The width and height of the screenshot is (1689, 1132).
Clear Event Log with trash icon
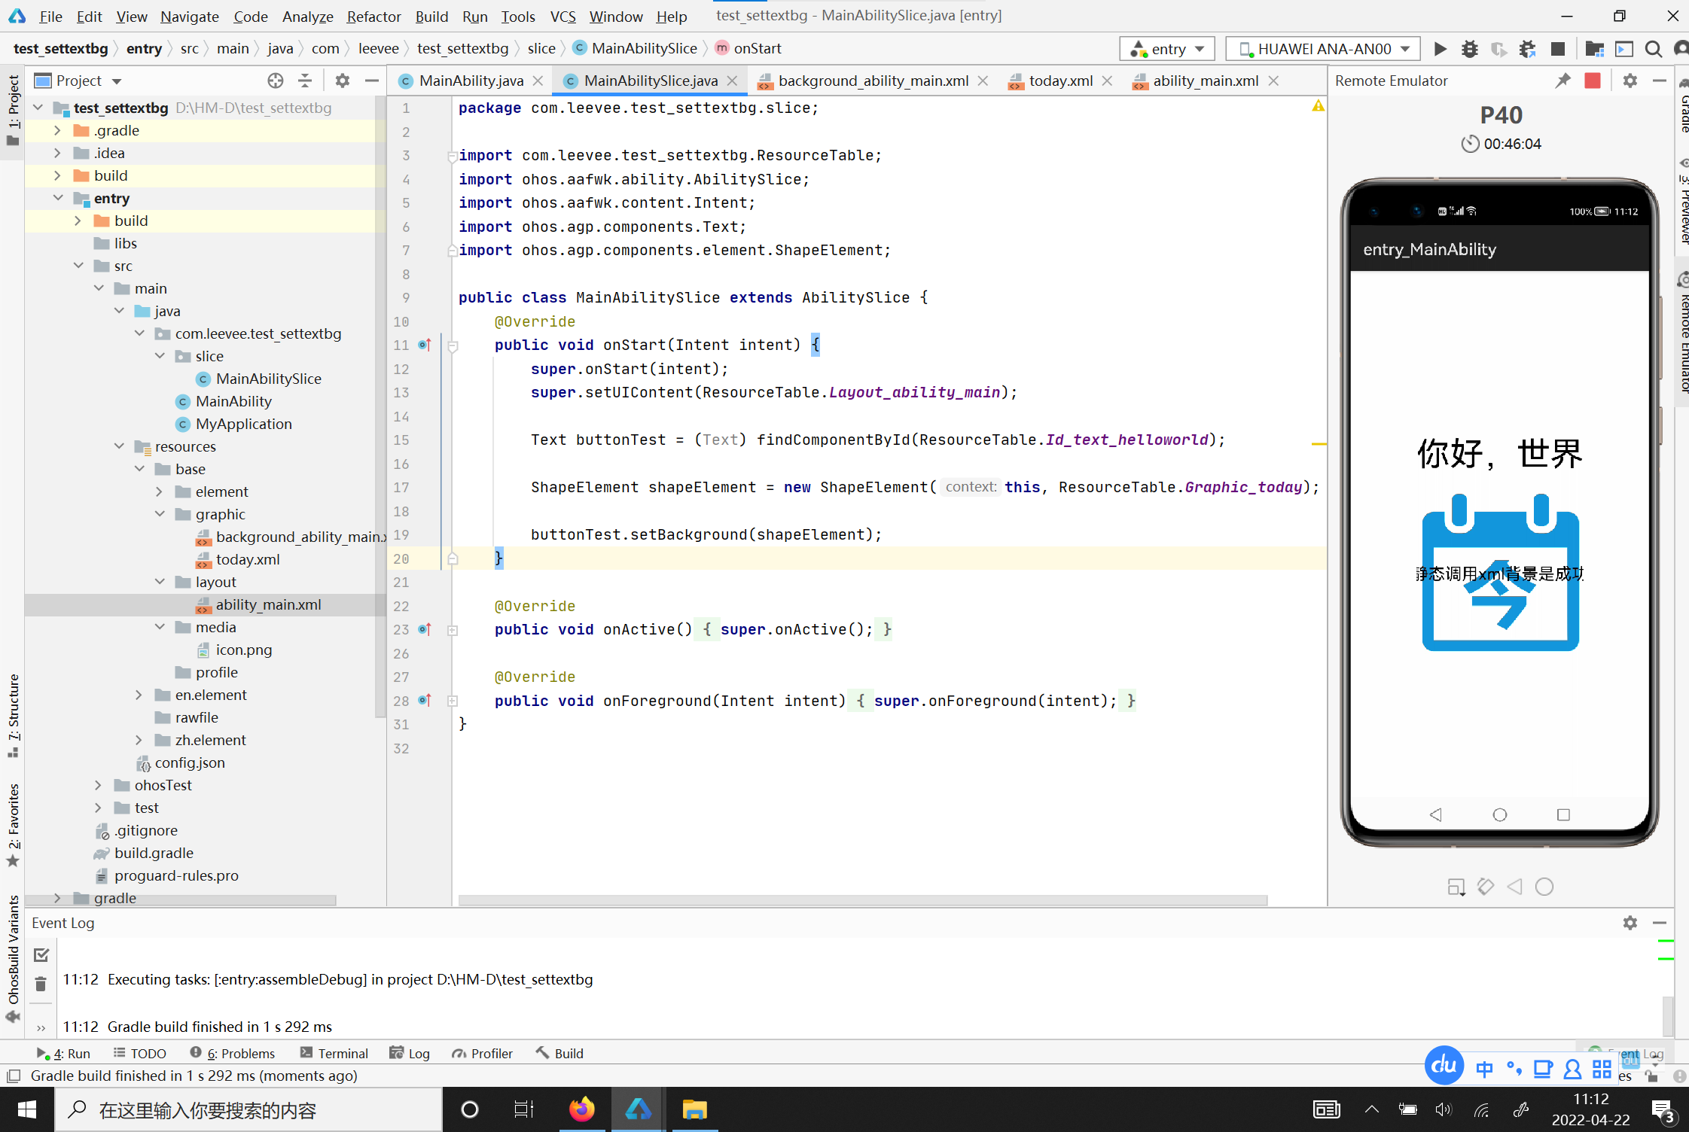coord(41,984)
